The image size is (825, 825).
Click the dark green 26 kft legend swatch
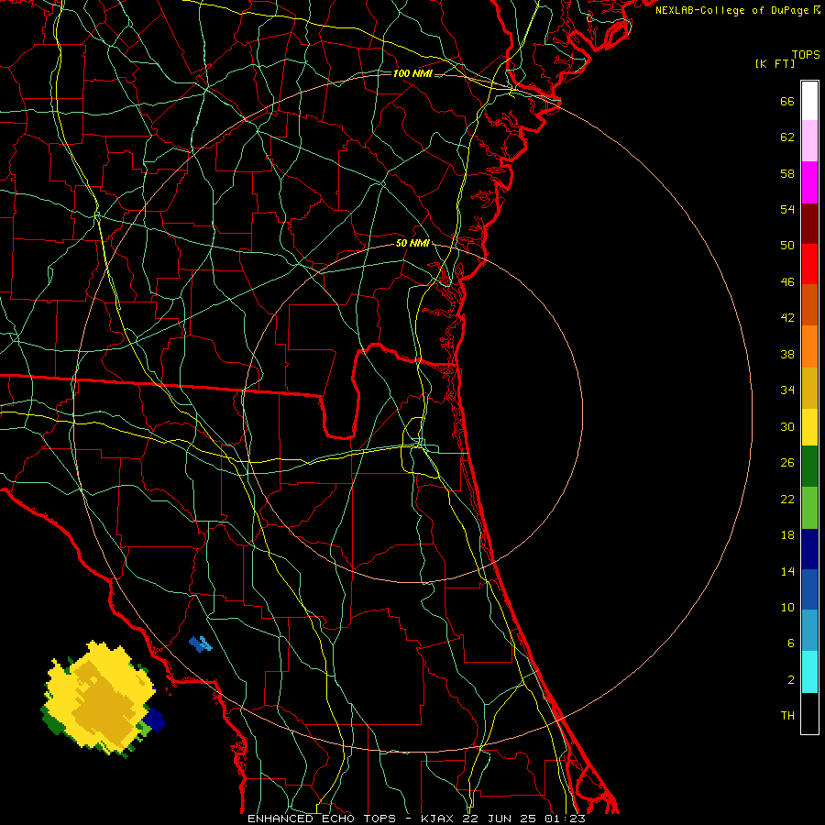click(x=809, y=467)
